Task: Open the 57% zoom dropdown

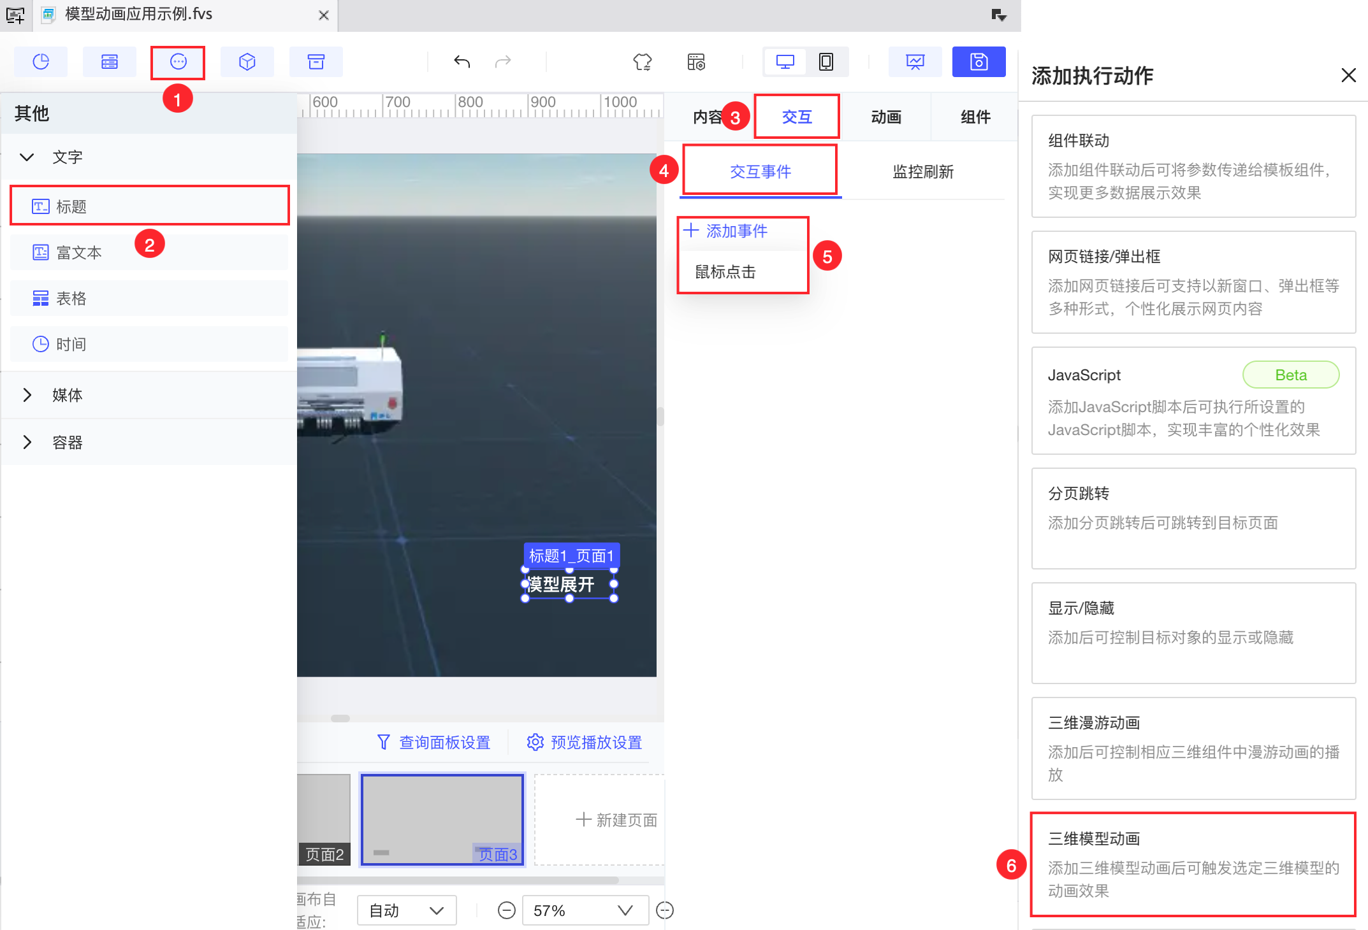Action: point(585,910)
